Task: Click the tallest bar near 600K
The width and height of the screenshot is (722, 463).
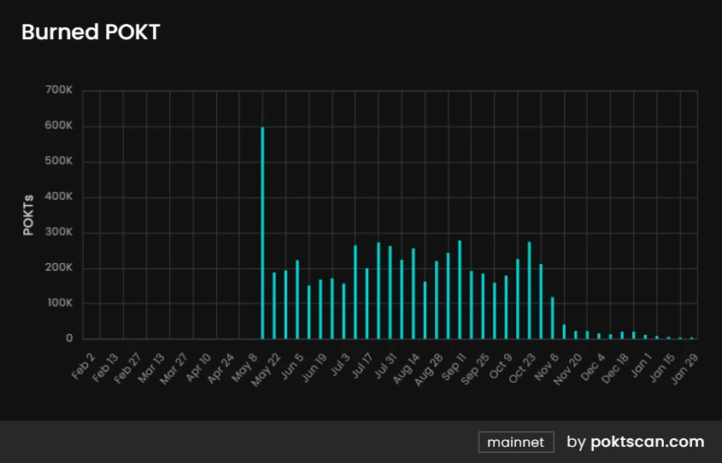Action: [262, 232]
